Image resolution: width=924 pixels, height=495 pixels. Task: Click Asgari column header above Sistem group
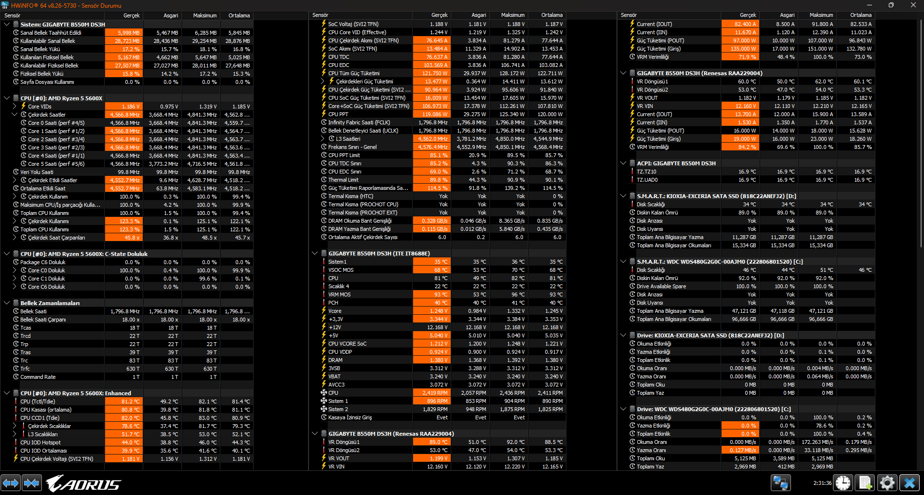[162, 15]
